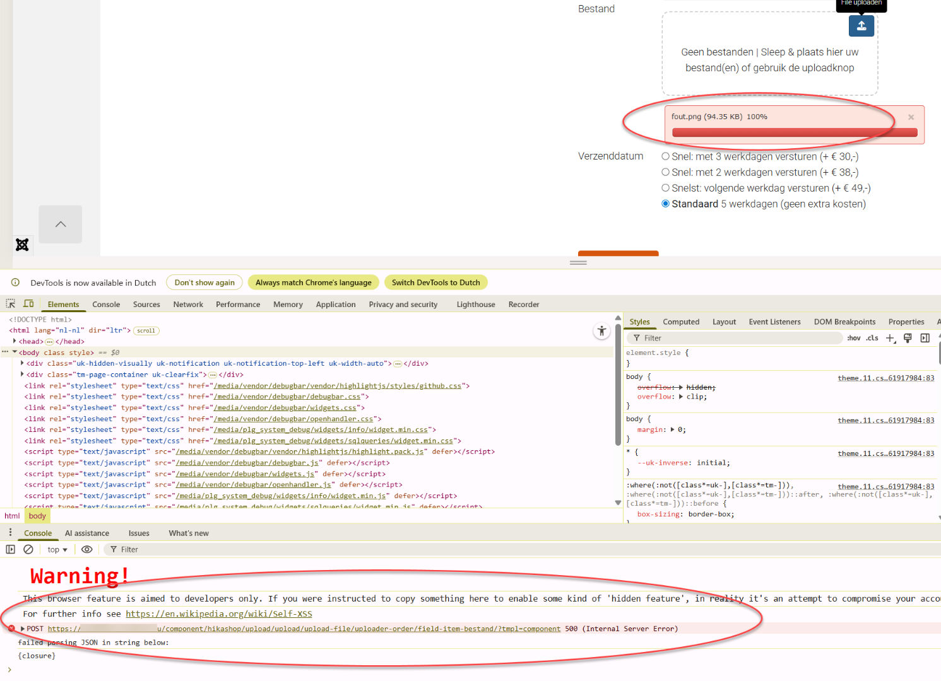The image size is (941, 681).
Task: Open the .cls element classes editor
Action: pyautogui.click(x=872, y=338)
